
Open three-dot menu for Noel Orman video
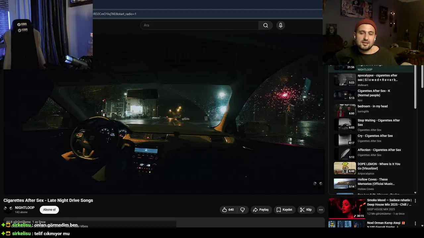415,223
